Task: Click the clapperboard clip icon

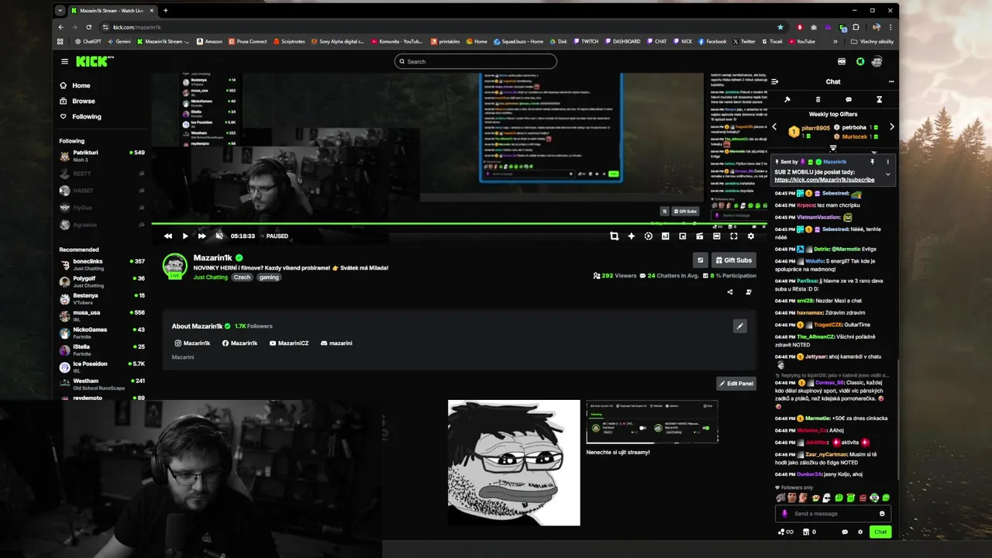Action: pos(700,236)
